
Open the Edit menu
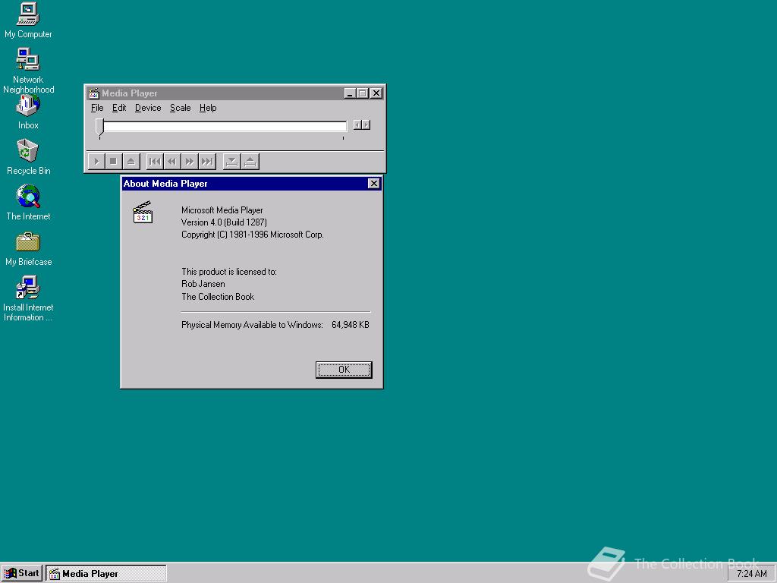point(119,108)
